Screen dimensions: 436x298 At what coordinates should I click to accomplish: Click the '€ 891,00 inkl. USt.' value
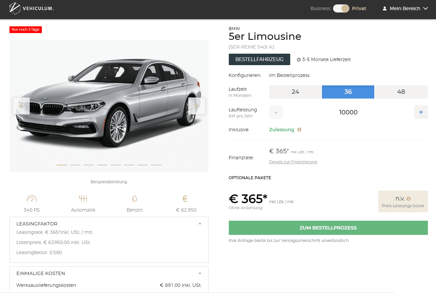pyautogui.click(x=181, y=285)
